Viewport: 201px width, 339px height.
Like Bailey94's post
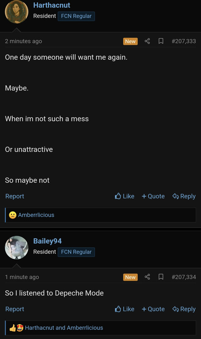click(124, 309)
